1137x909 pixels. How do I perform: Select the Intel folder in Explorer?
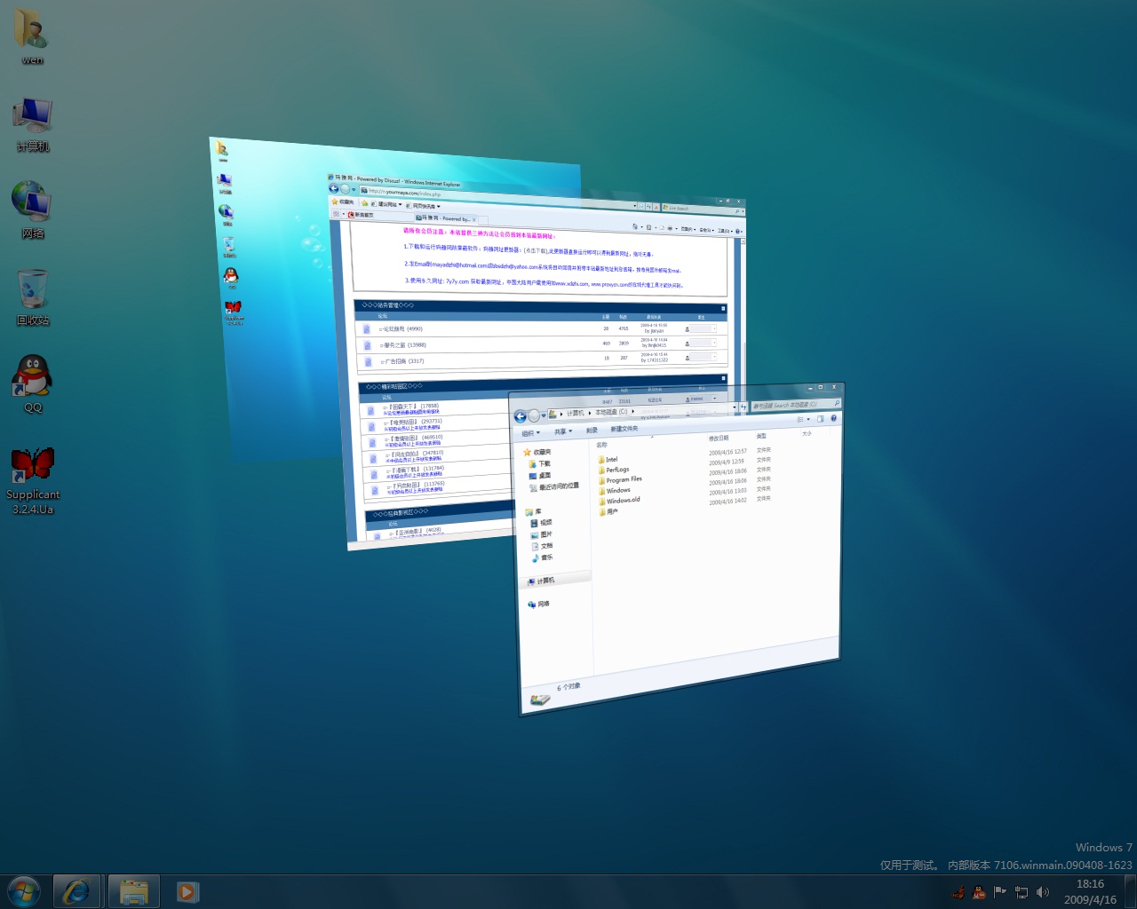point(608,460)
